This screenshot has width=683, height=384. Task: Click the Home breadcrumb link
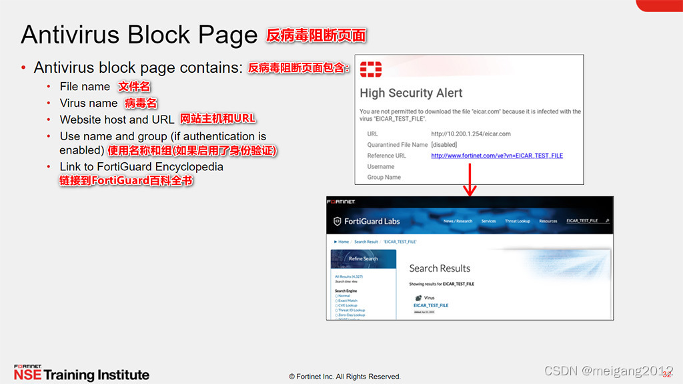pos(344,242)
